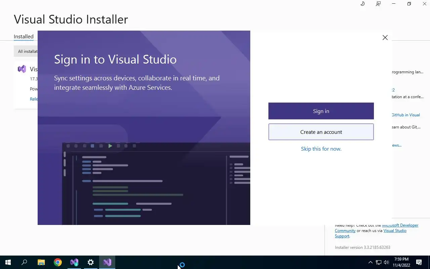This screenshot has height=269, width=430.
Task: Click the Sign in button
Action: (321, 111)
